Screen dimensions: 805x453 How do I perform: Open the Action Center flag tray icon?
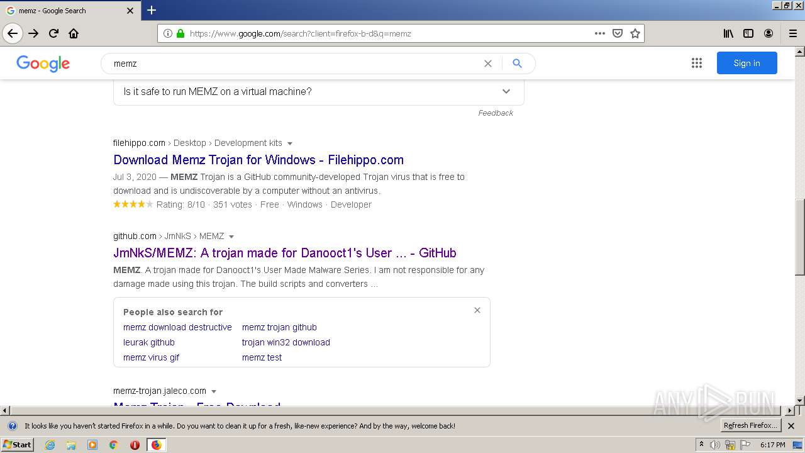[x=745, y=445]
